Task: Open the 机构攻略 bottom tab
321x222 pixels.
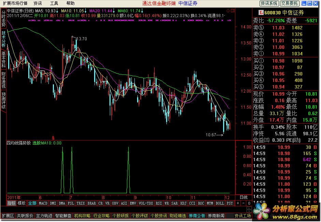Action: point(82,216)
